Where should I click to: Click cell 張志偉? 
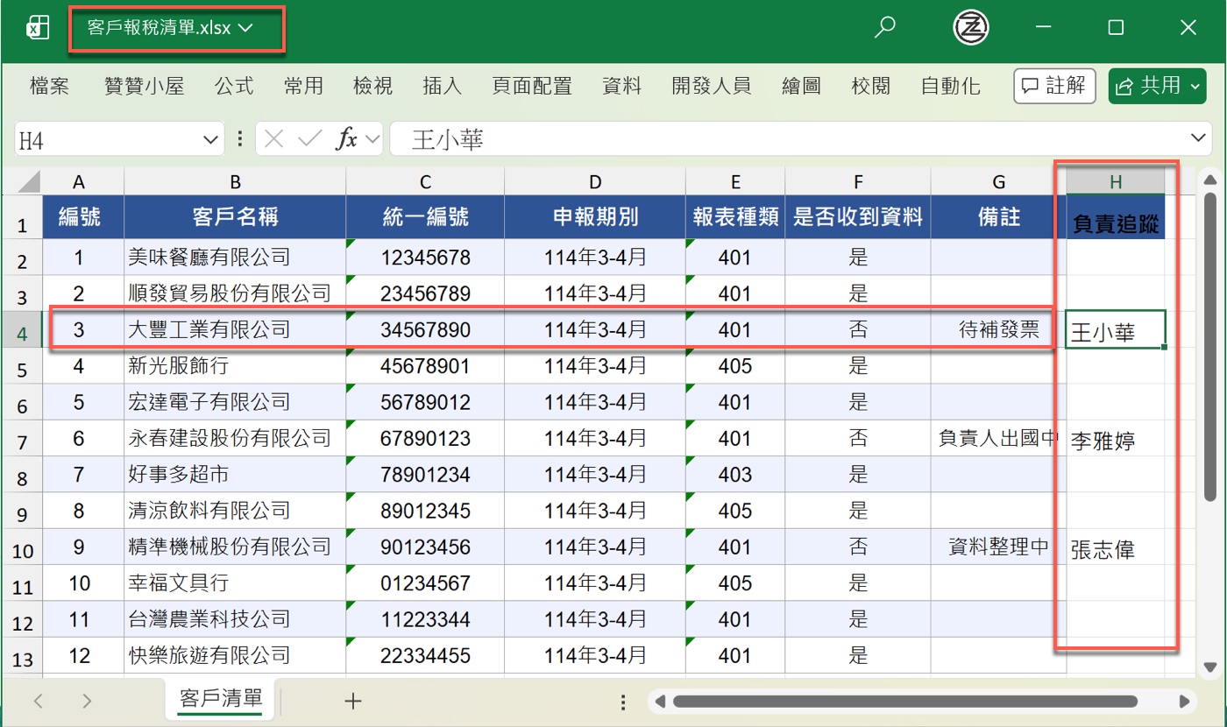pyautogui.click(x=1115, y=547)
